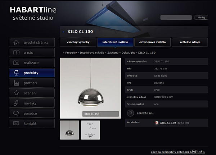The height and width of the screenshot is (155, 216).
Task: Click the question mark circle icon
Action: [130, 113]
